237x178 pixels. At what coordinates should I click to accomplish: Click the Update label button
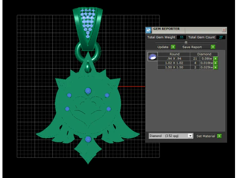[x=163, y=47]
